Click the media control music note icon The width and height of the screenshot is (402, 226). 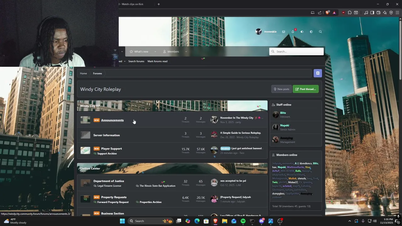click(x=366, y=13)
